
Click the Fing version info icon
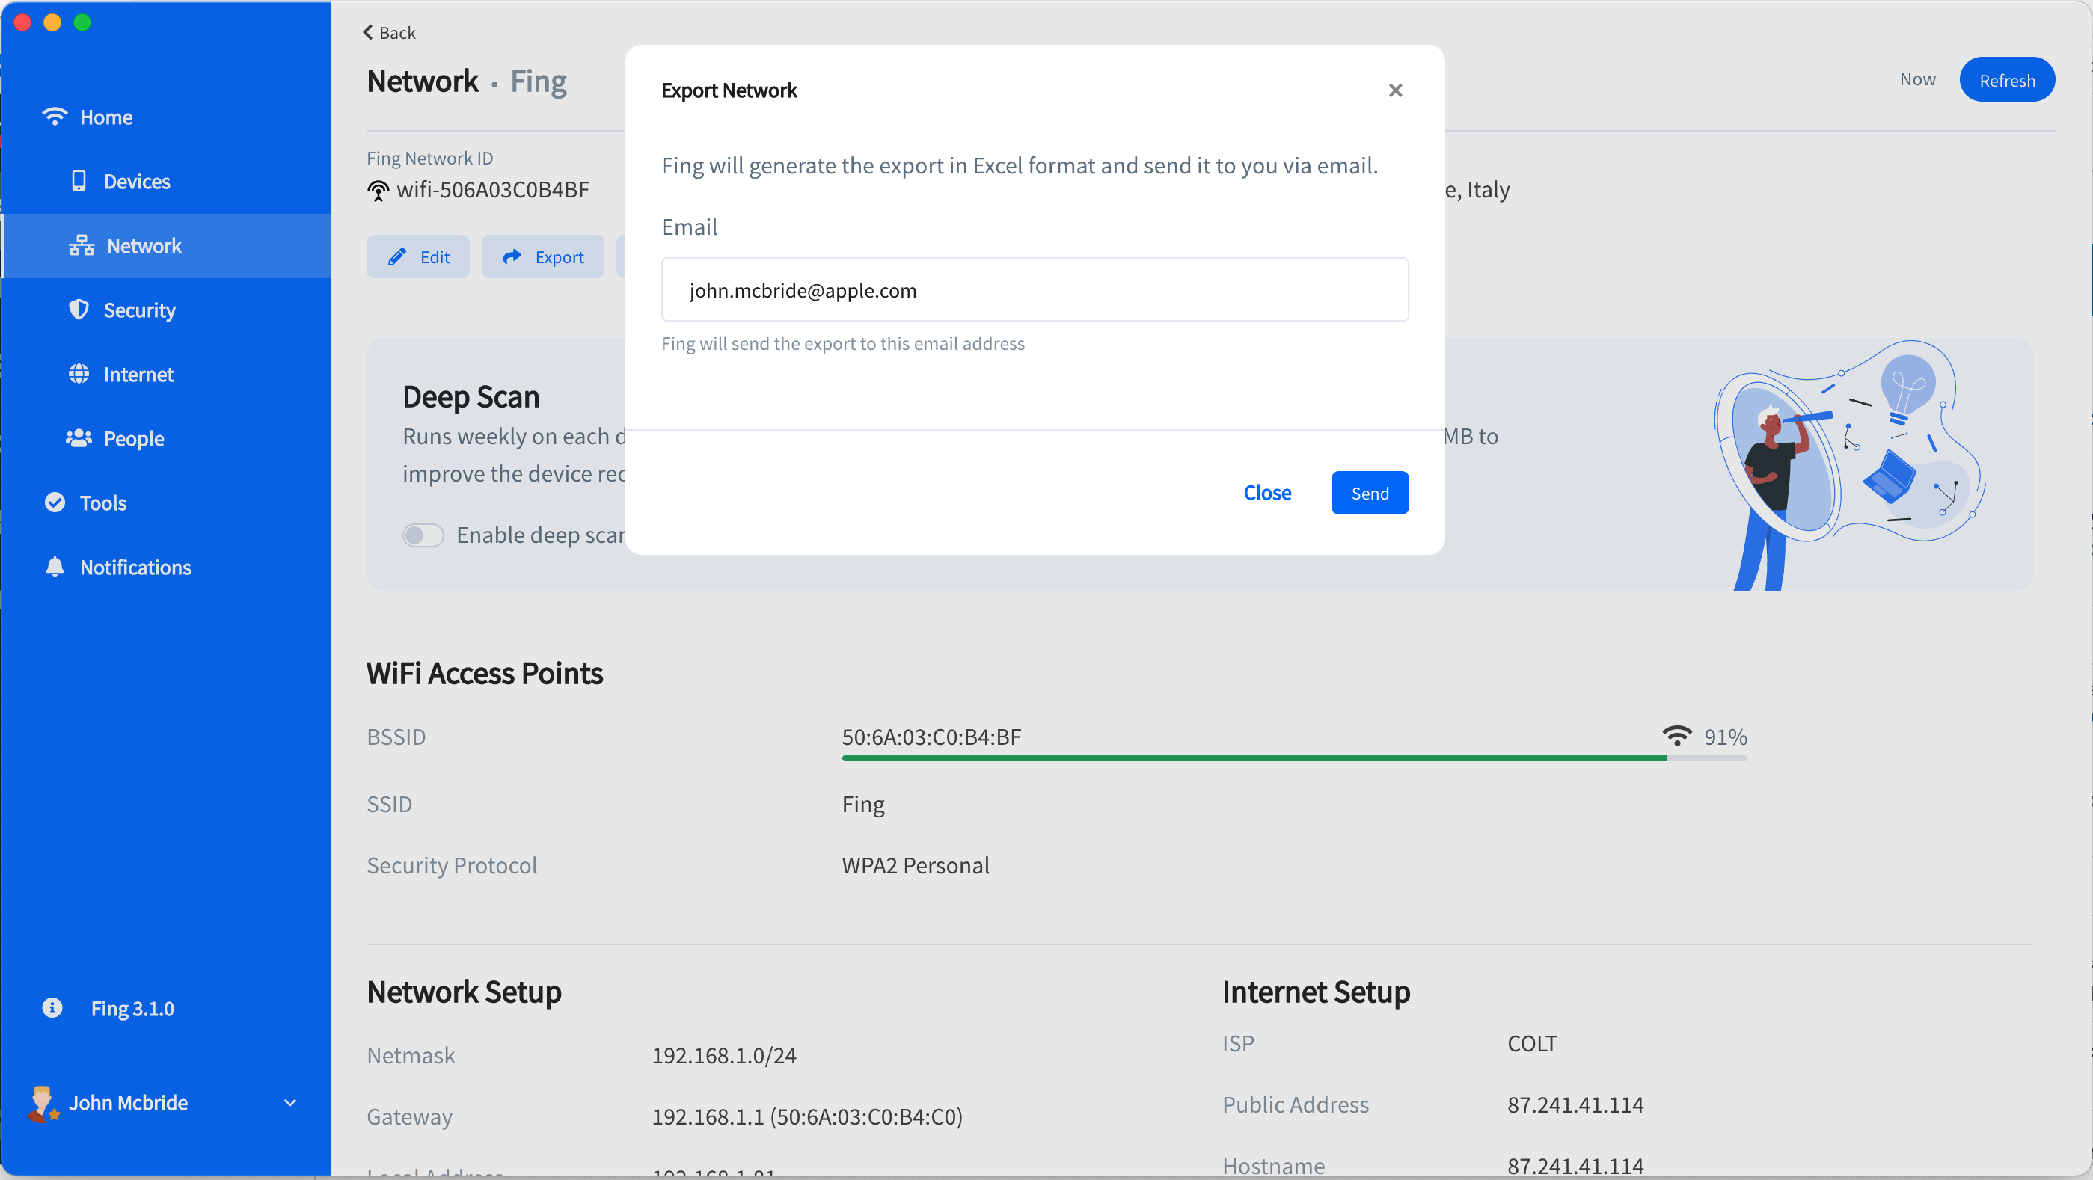52,1008
